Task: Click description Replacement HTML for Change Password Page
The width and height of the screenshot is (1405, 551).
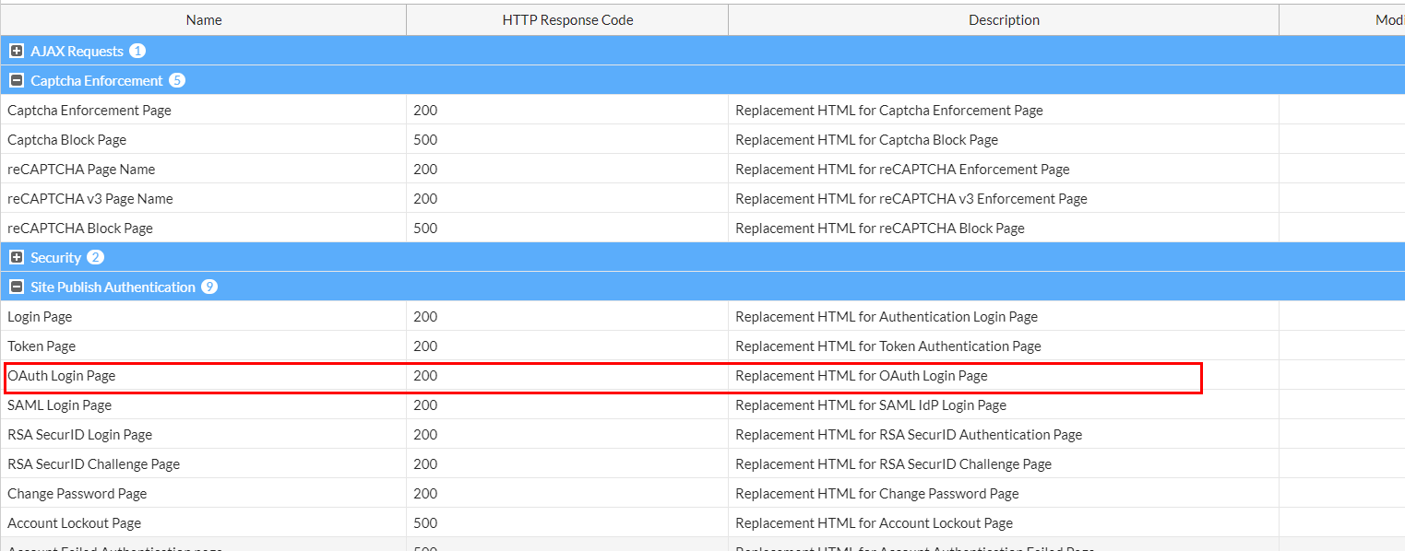Action: (x=877, y=494)
